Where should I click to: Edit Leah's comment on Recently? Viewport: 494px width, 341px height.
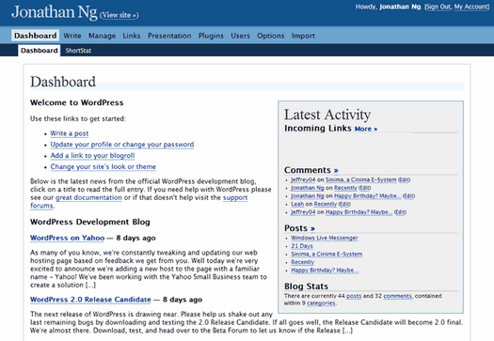[x=344, y=204]
